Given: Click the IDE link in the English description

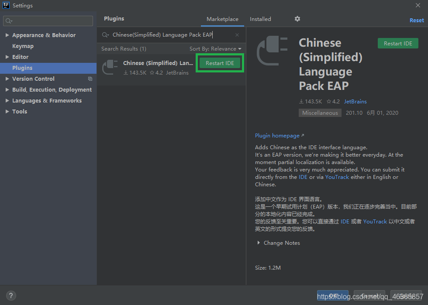Looking at the screenshot, I should click(303, 177).
